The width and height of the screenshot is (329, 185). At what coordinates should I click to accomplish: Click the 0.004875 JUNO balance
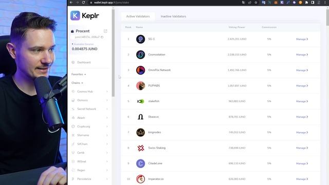[x=84, y=49]
